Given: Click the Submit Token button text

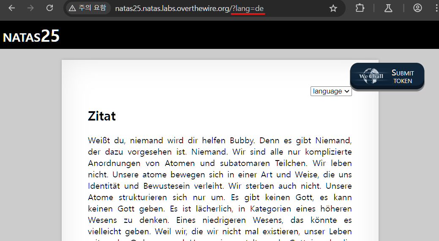Looking at the screenshot, I should point(403,76).
